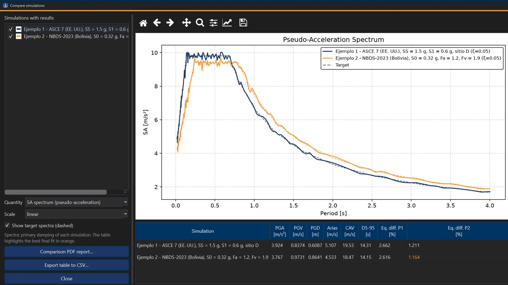Uncheck Ejemplo 1 - ASCE 7 simulation

pyautogui.click(x=10, y=29)
